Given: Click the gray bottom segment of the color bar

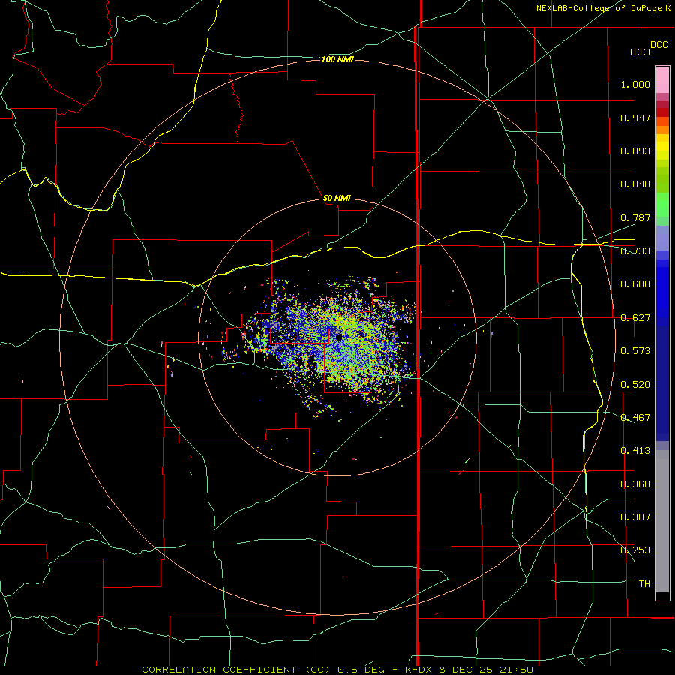Looking at the screenshot, I should (662, 521).
